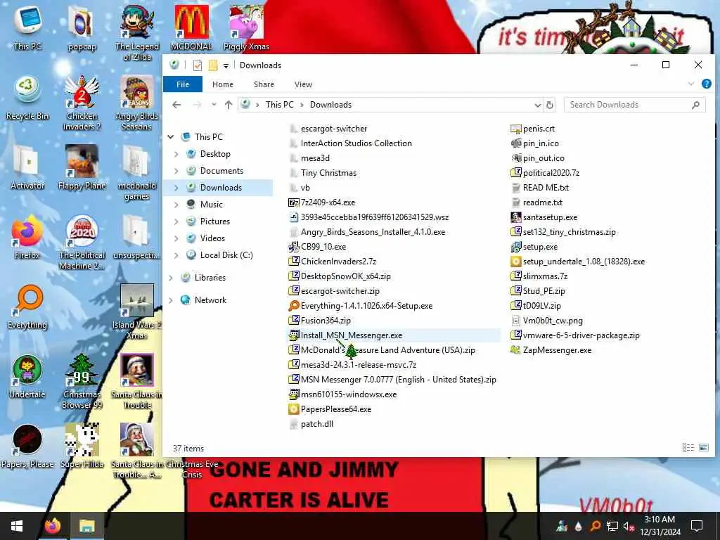Open the File ribbon tab
720x540 pixels.
pos(183,84)
